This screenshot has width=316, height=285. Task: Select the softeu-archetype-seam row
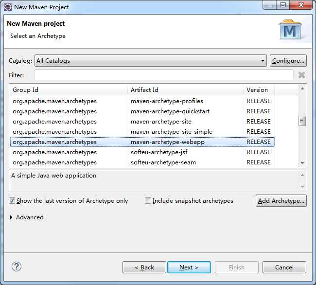pyautogui.click(x=142, y=162)
